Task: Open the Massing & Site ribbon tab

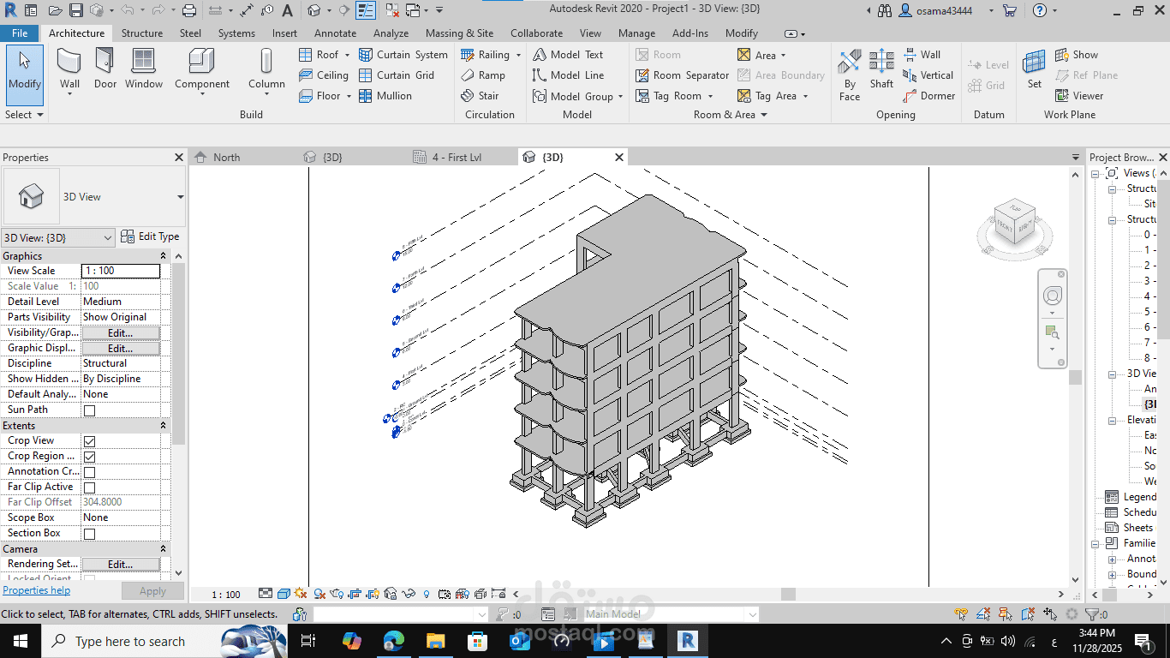Action: tap(459, 33)
